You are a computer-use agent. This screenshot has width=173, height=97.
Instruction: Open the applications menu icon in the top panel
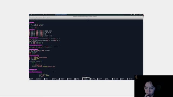click(x=30, y=15)
